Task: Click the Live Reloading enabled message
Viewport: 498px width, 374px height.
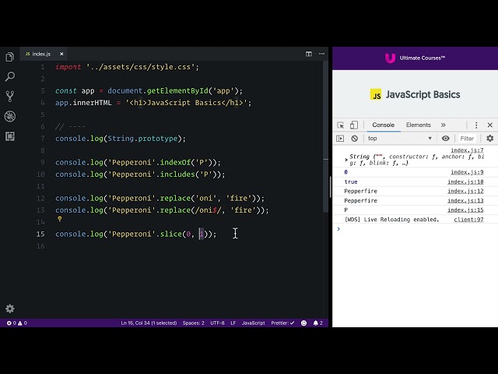Action: coord(391,220)
